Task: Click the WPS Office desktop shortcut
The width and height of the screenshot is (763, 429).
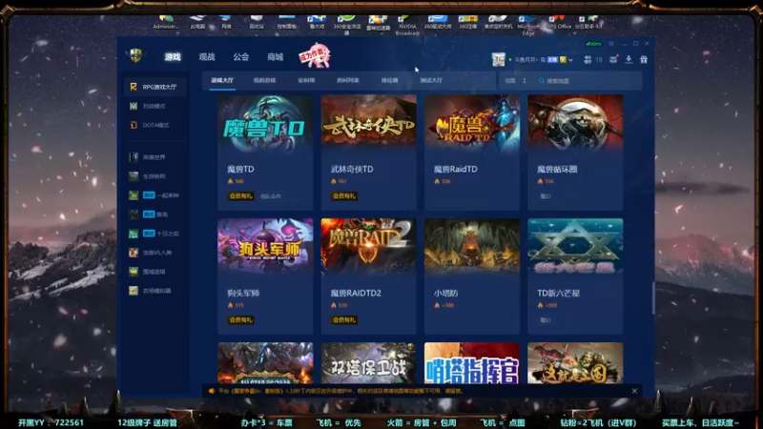Action: pyautogui.click(x=558, y=23)
